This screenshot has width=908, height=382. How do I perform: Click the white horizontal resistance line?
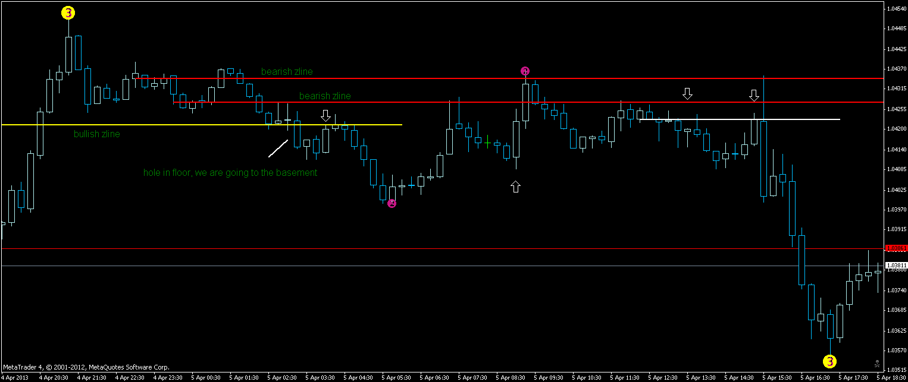pyautogui.click(x=744, y=118)
